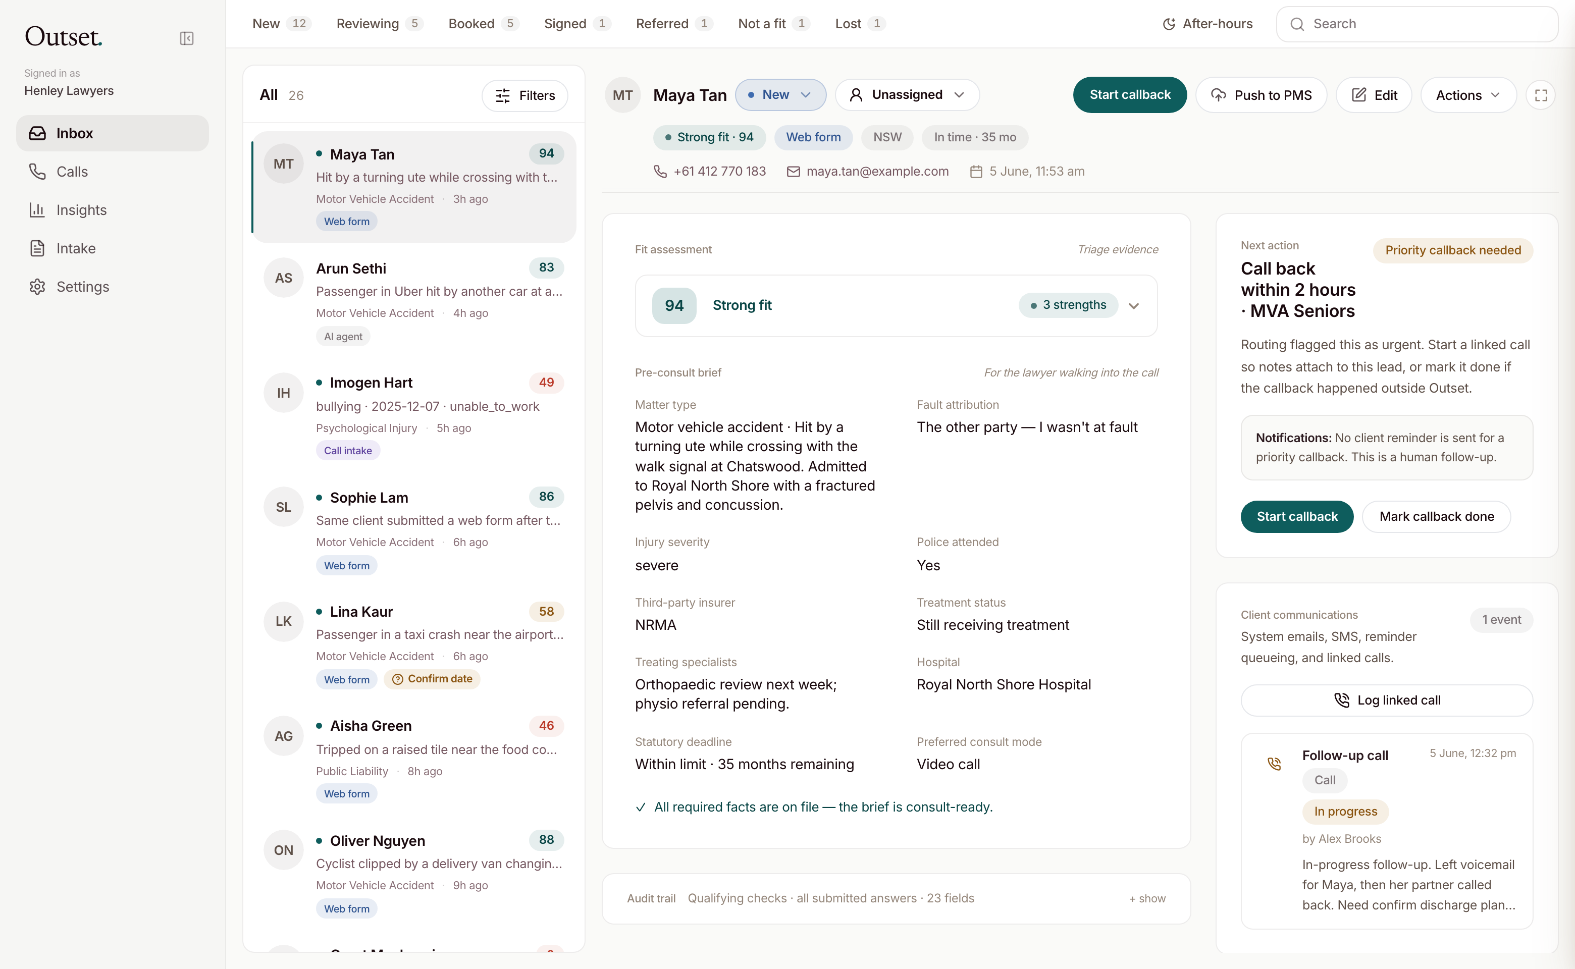Click the Priority callback needed badge
The height and width of the screenshot is (969, 1575).
tap(1452, 251)
